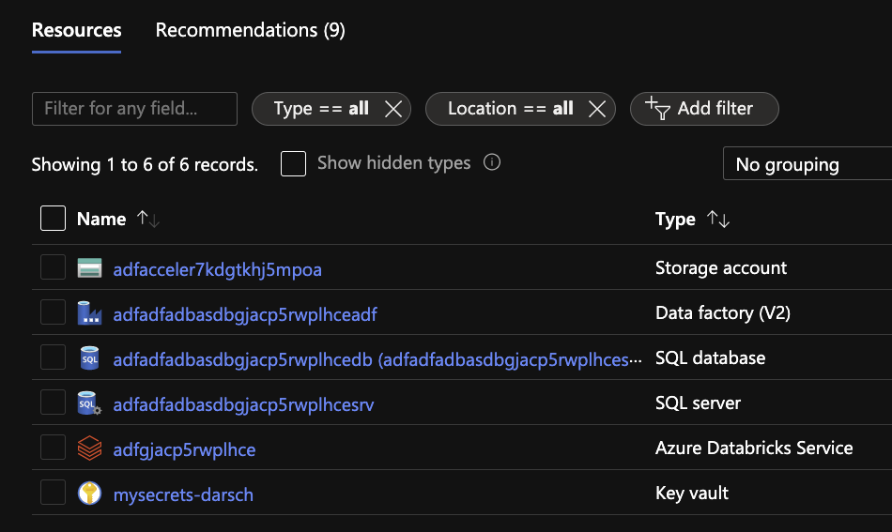
Task: Check the mysecrets-darsch row checkbox
Action: tap(53, 493)
